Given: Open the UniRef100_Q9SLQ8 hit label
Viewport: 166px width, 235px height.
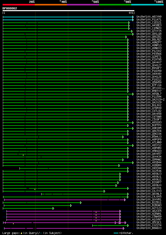Looking at the screenshot, I should coord(149,34).
